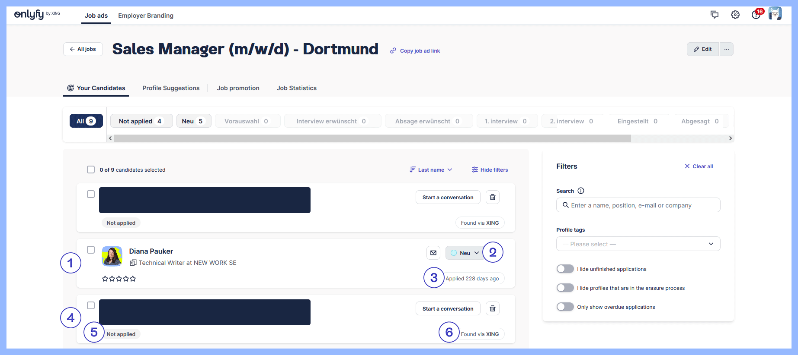The height and width of the screenshot is (355, 798).
Task: Toggle Hide unfinished applications switch
Action: point(565,269)
